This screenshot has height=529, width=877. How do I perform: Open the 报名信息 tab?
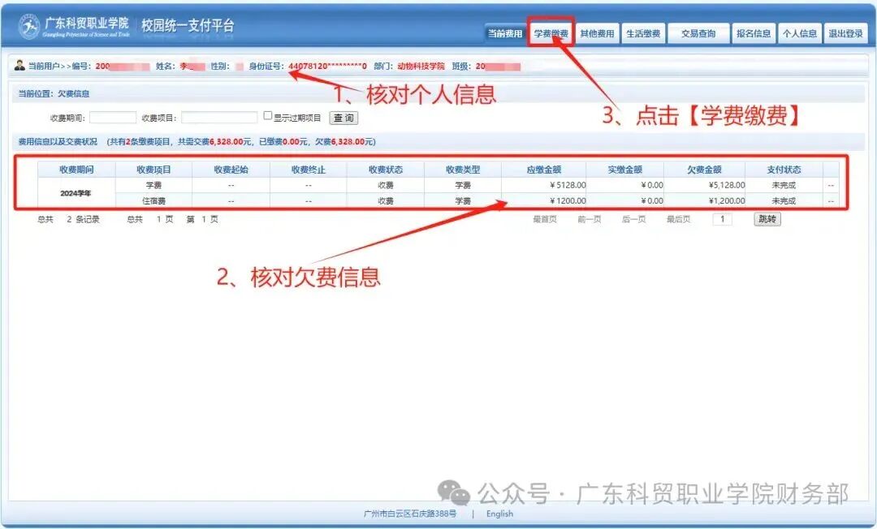point(754,33)
